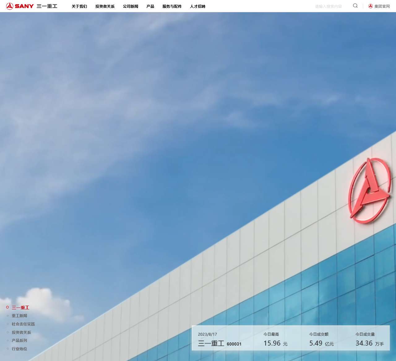Jump to 产品系列 section in the side navigation
The height and width of the screenshot is (361, 396).
19,340
